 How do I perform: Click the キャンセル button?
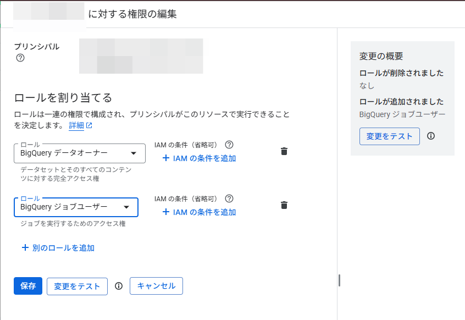point(156,286)
